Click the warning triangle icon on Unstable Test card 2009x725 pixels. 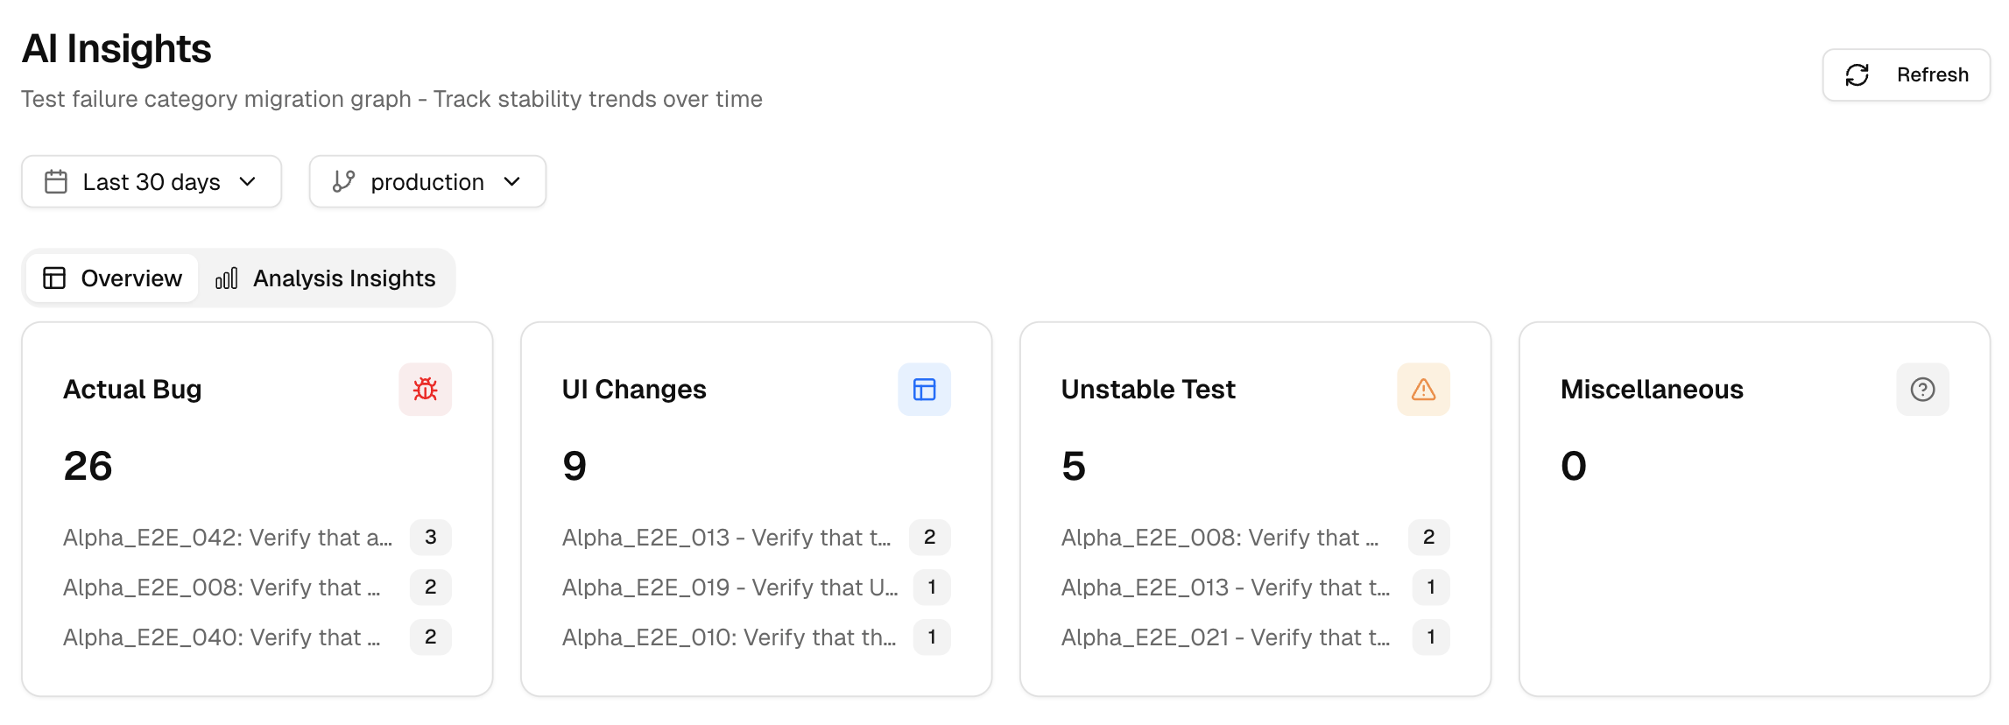[x=1423, y=390]
